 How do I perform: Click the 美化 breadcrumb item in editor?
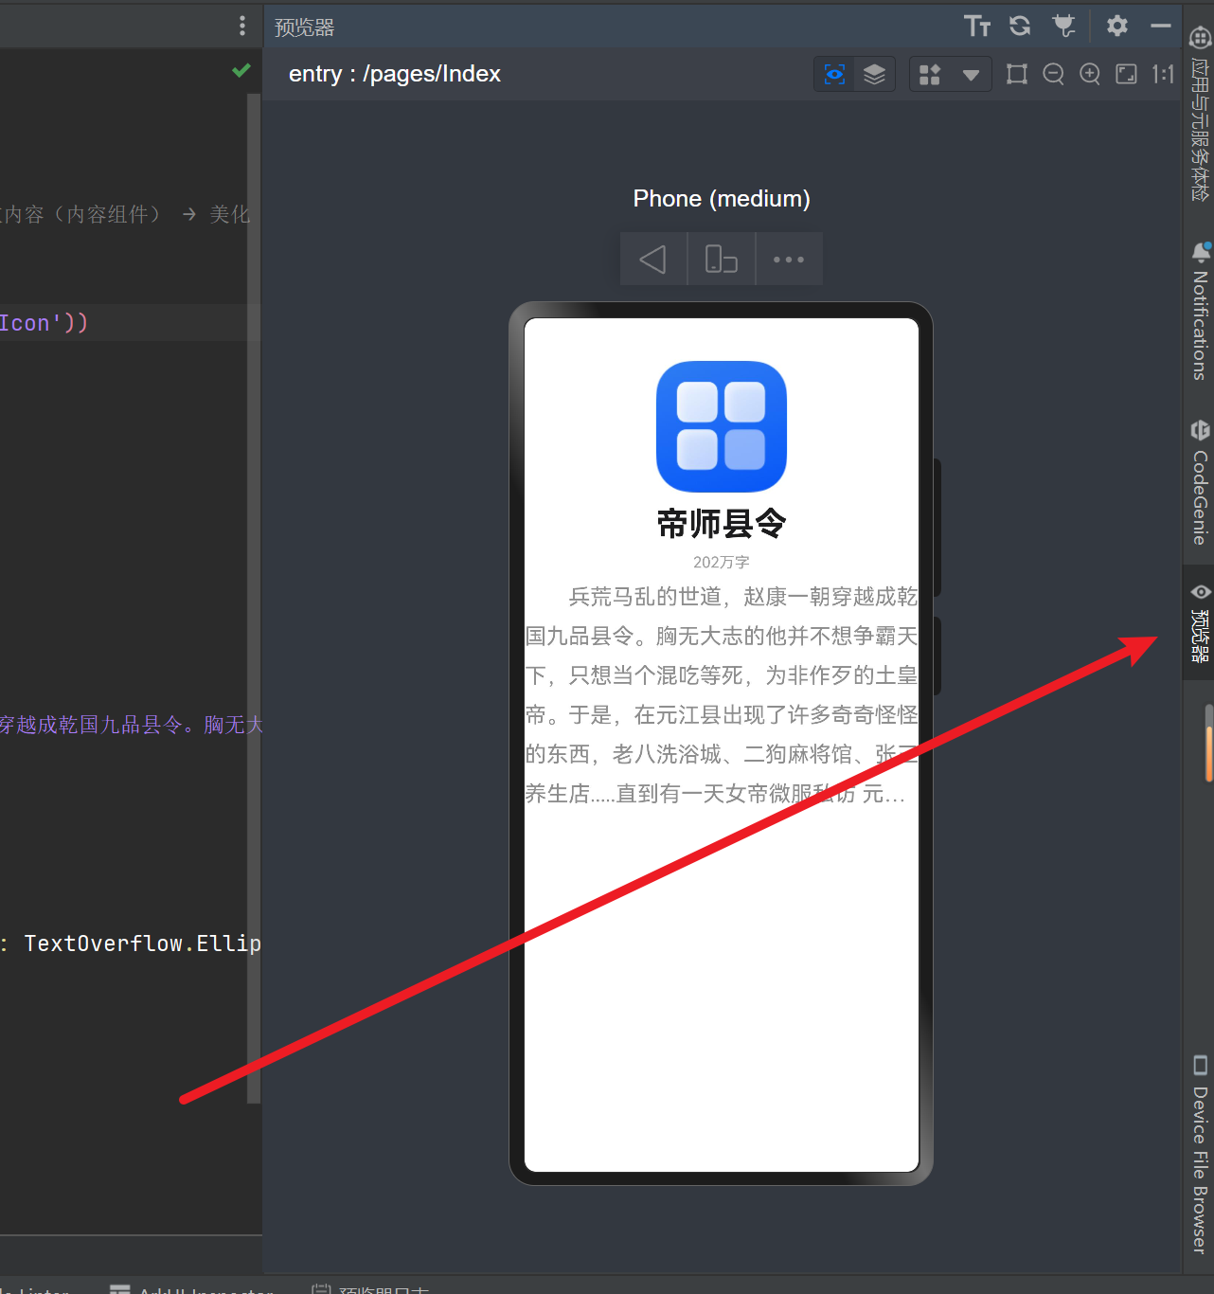point(230,214)
